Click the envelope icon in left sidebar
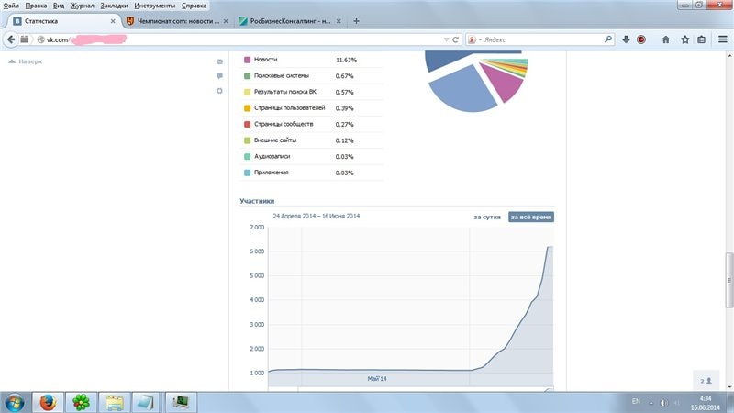 (219, 61)
